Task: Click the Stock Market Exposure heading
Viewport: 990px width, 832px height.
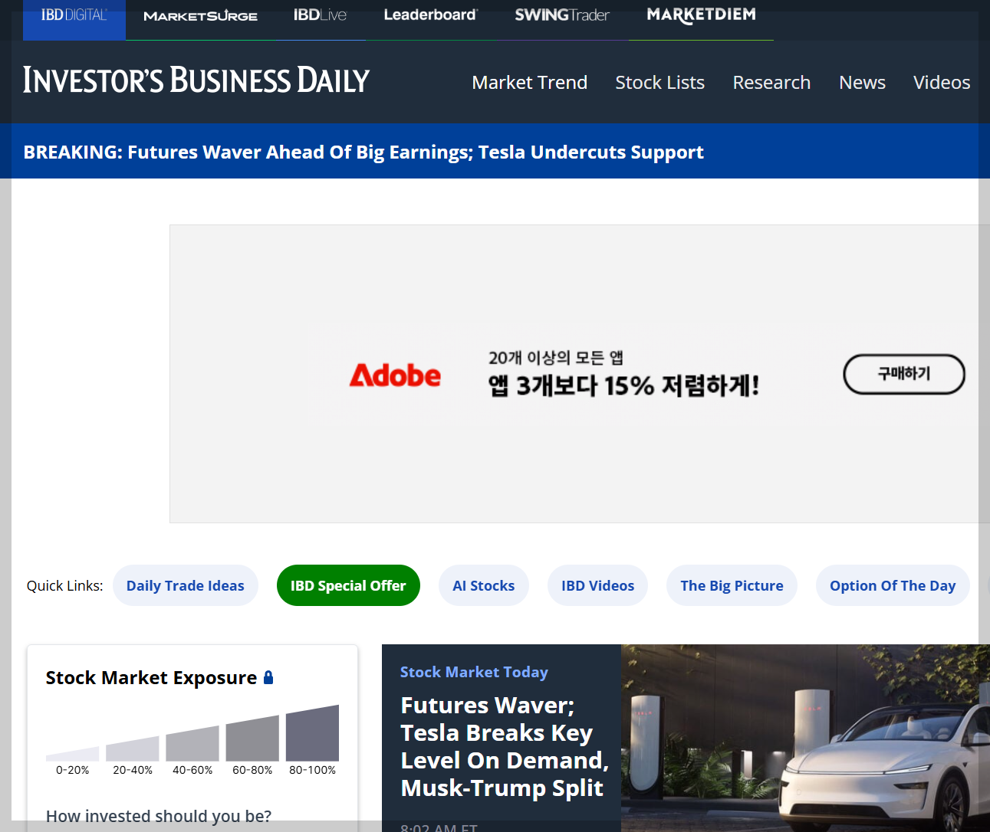Action: pos(151,678)
